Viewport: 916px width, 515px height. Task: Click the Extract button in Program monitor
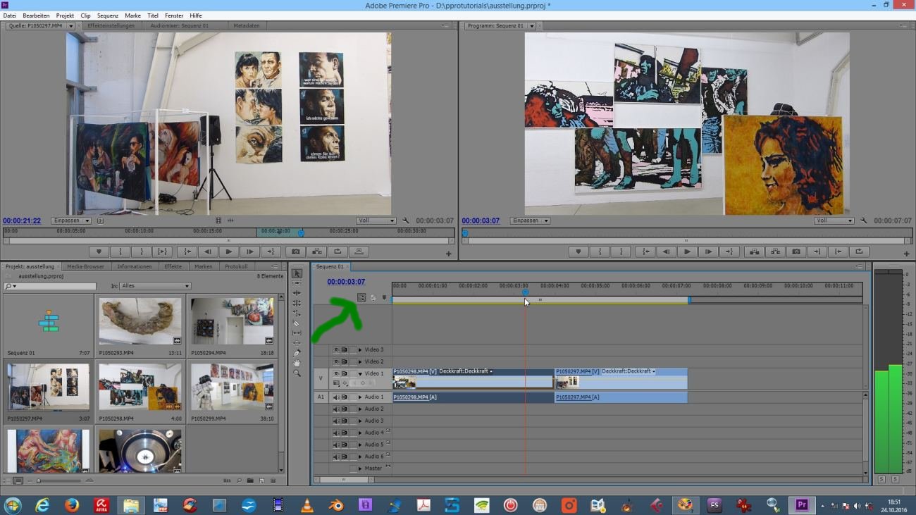774,252
